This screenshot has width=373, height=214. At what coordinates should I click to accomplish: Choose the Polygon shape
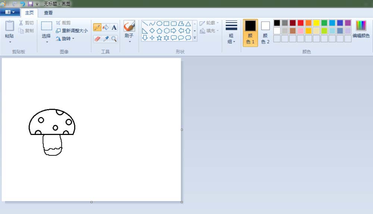(x=181, y=23)
